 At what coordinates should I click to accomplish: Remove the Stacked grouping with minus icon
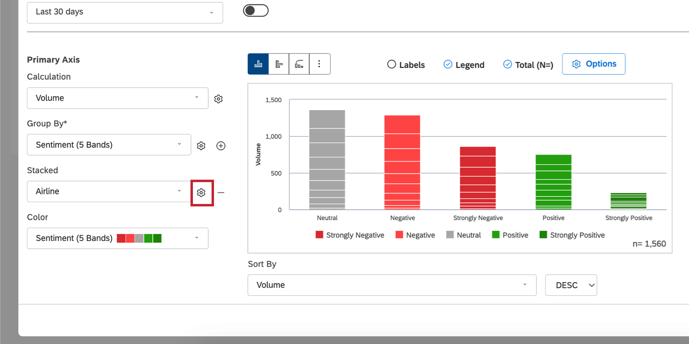[221, 193]
